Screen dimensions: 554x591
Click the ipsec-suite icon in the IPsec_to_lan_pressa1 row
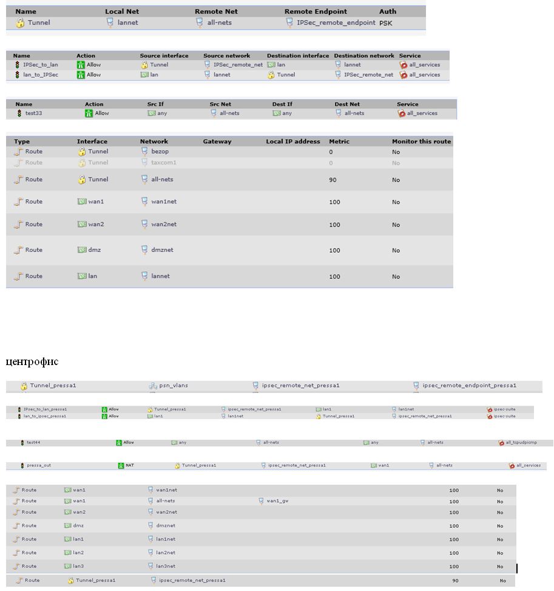tap(490, 409)
